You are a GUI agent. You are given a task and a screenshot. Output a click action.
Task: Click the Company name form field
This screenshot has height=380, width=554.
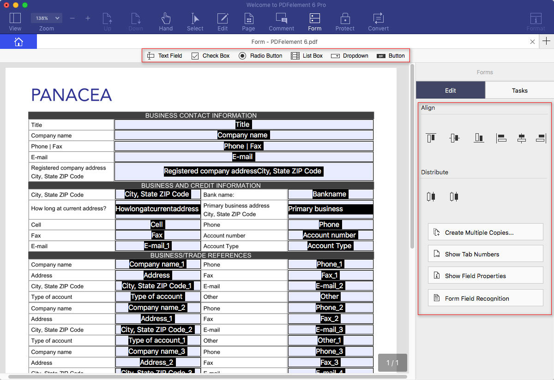pos(244,135)
